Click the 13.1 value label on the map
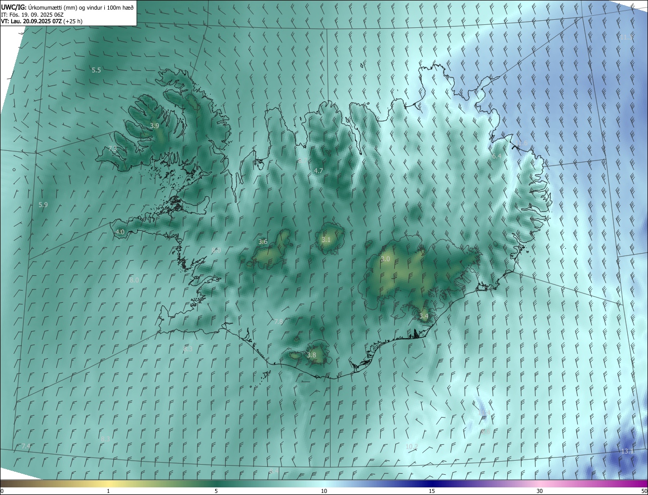This screenshot has height=495, width=648. [627, 451]
